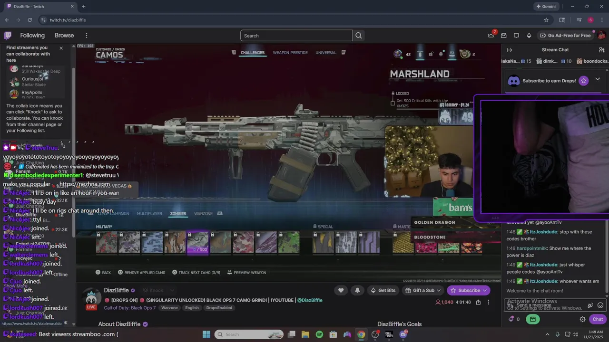Open the Twitch home logo
Viewport: 609px width, 342px height.
(8, 35)
